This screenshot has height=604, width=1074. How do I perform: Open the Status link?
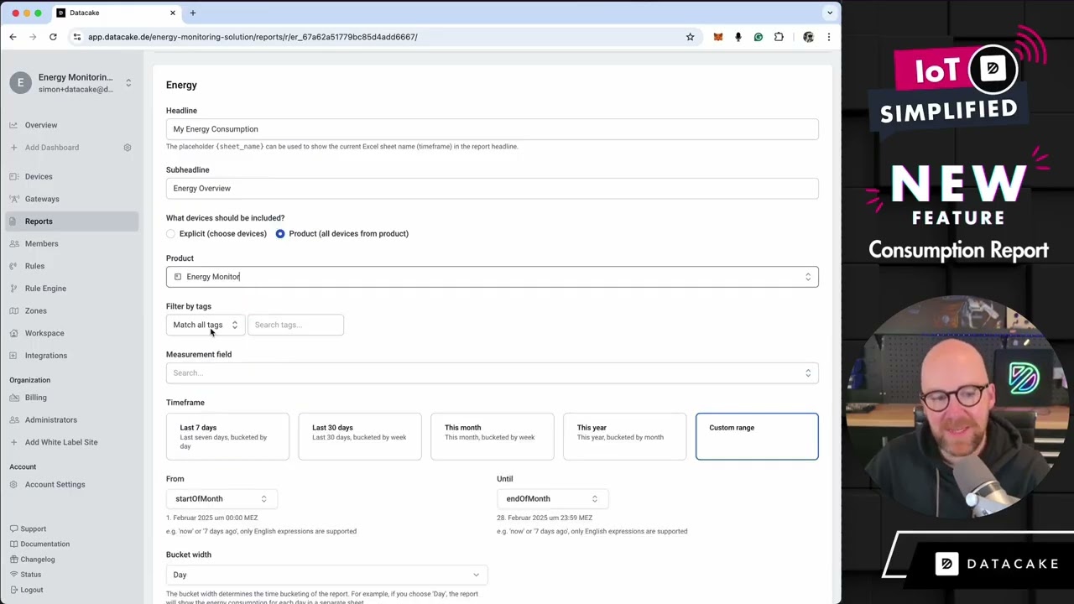coord(31,575)
